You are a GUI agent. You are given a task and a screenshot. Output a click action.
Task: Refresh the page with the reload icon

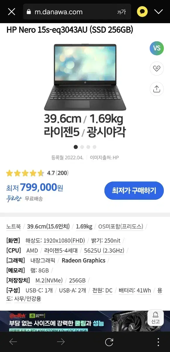coord(109,341)
